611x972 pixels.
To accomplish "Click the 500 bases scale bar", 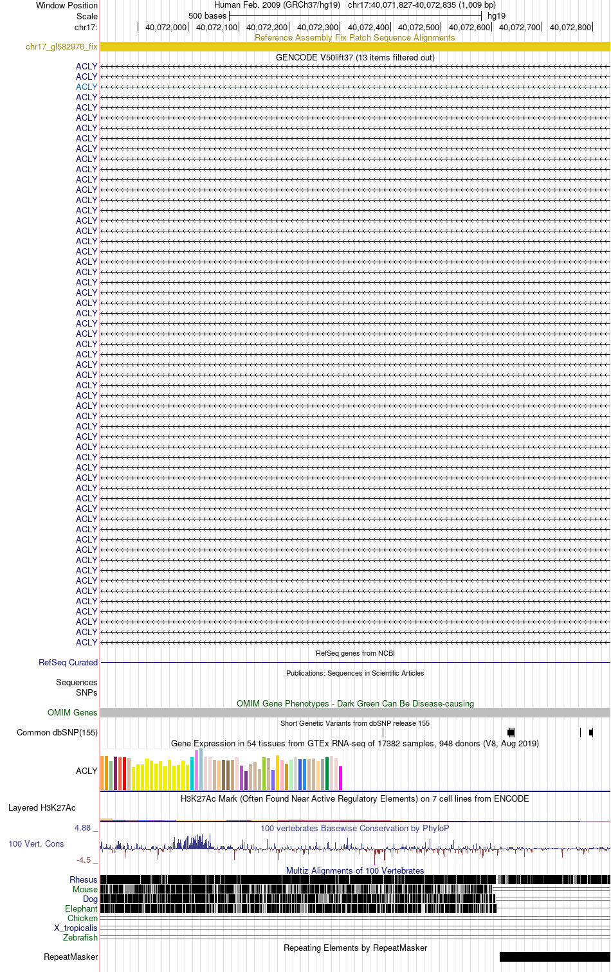I will [355, 15].
